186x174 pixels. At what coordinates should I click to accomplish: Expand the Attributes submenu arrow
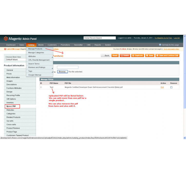(x=52, y=57)
